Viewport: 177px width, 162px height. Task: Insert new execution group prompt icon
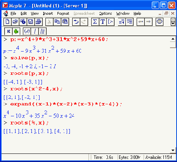coord(110,22)
